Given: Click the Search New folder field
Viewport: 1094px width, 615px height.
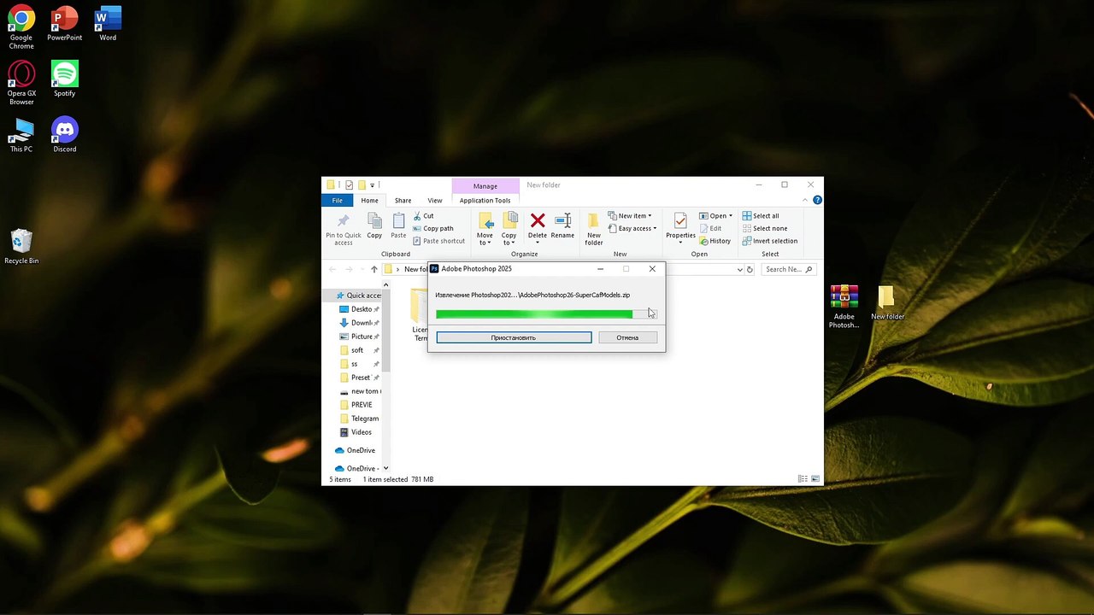Looking at the screenshot, I should [x=788, y=269].
